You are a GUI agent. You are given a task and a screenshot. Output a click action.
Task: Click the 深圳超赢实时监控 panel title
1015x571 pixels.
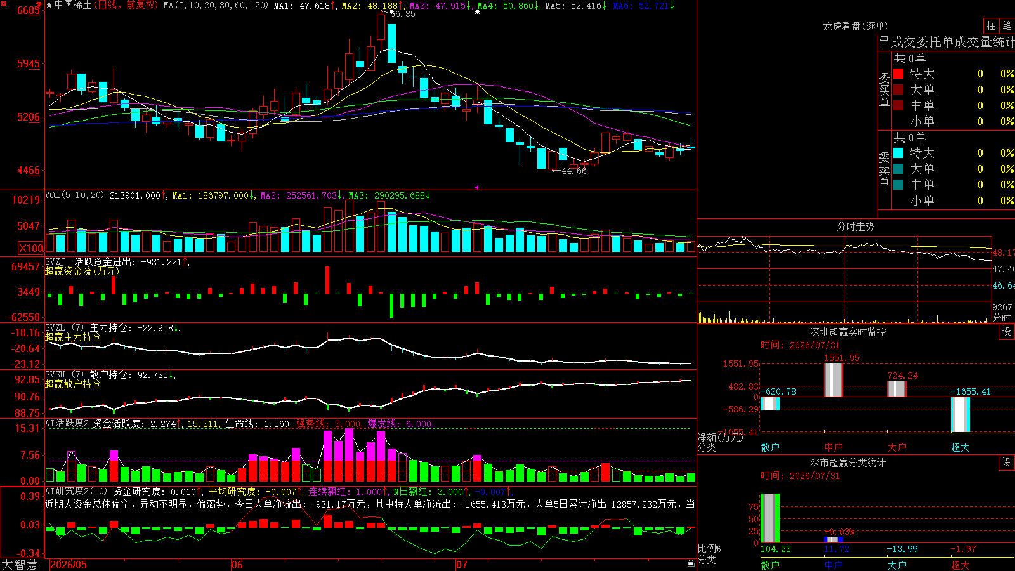point(848,332)
